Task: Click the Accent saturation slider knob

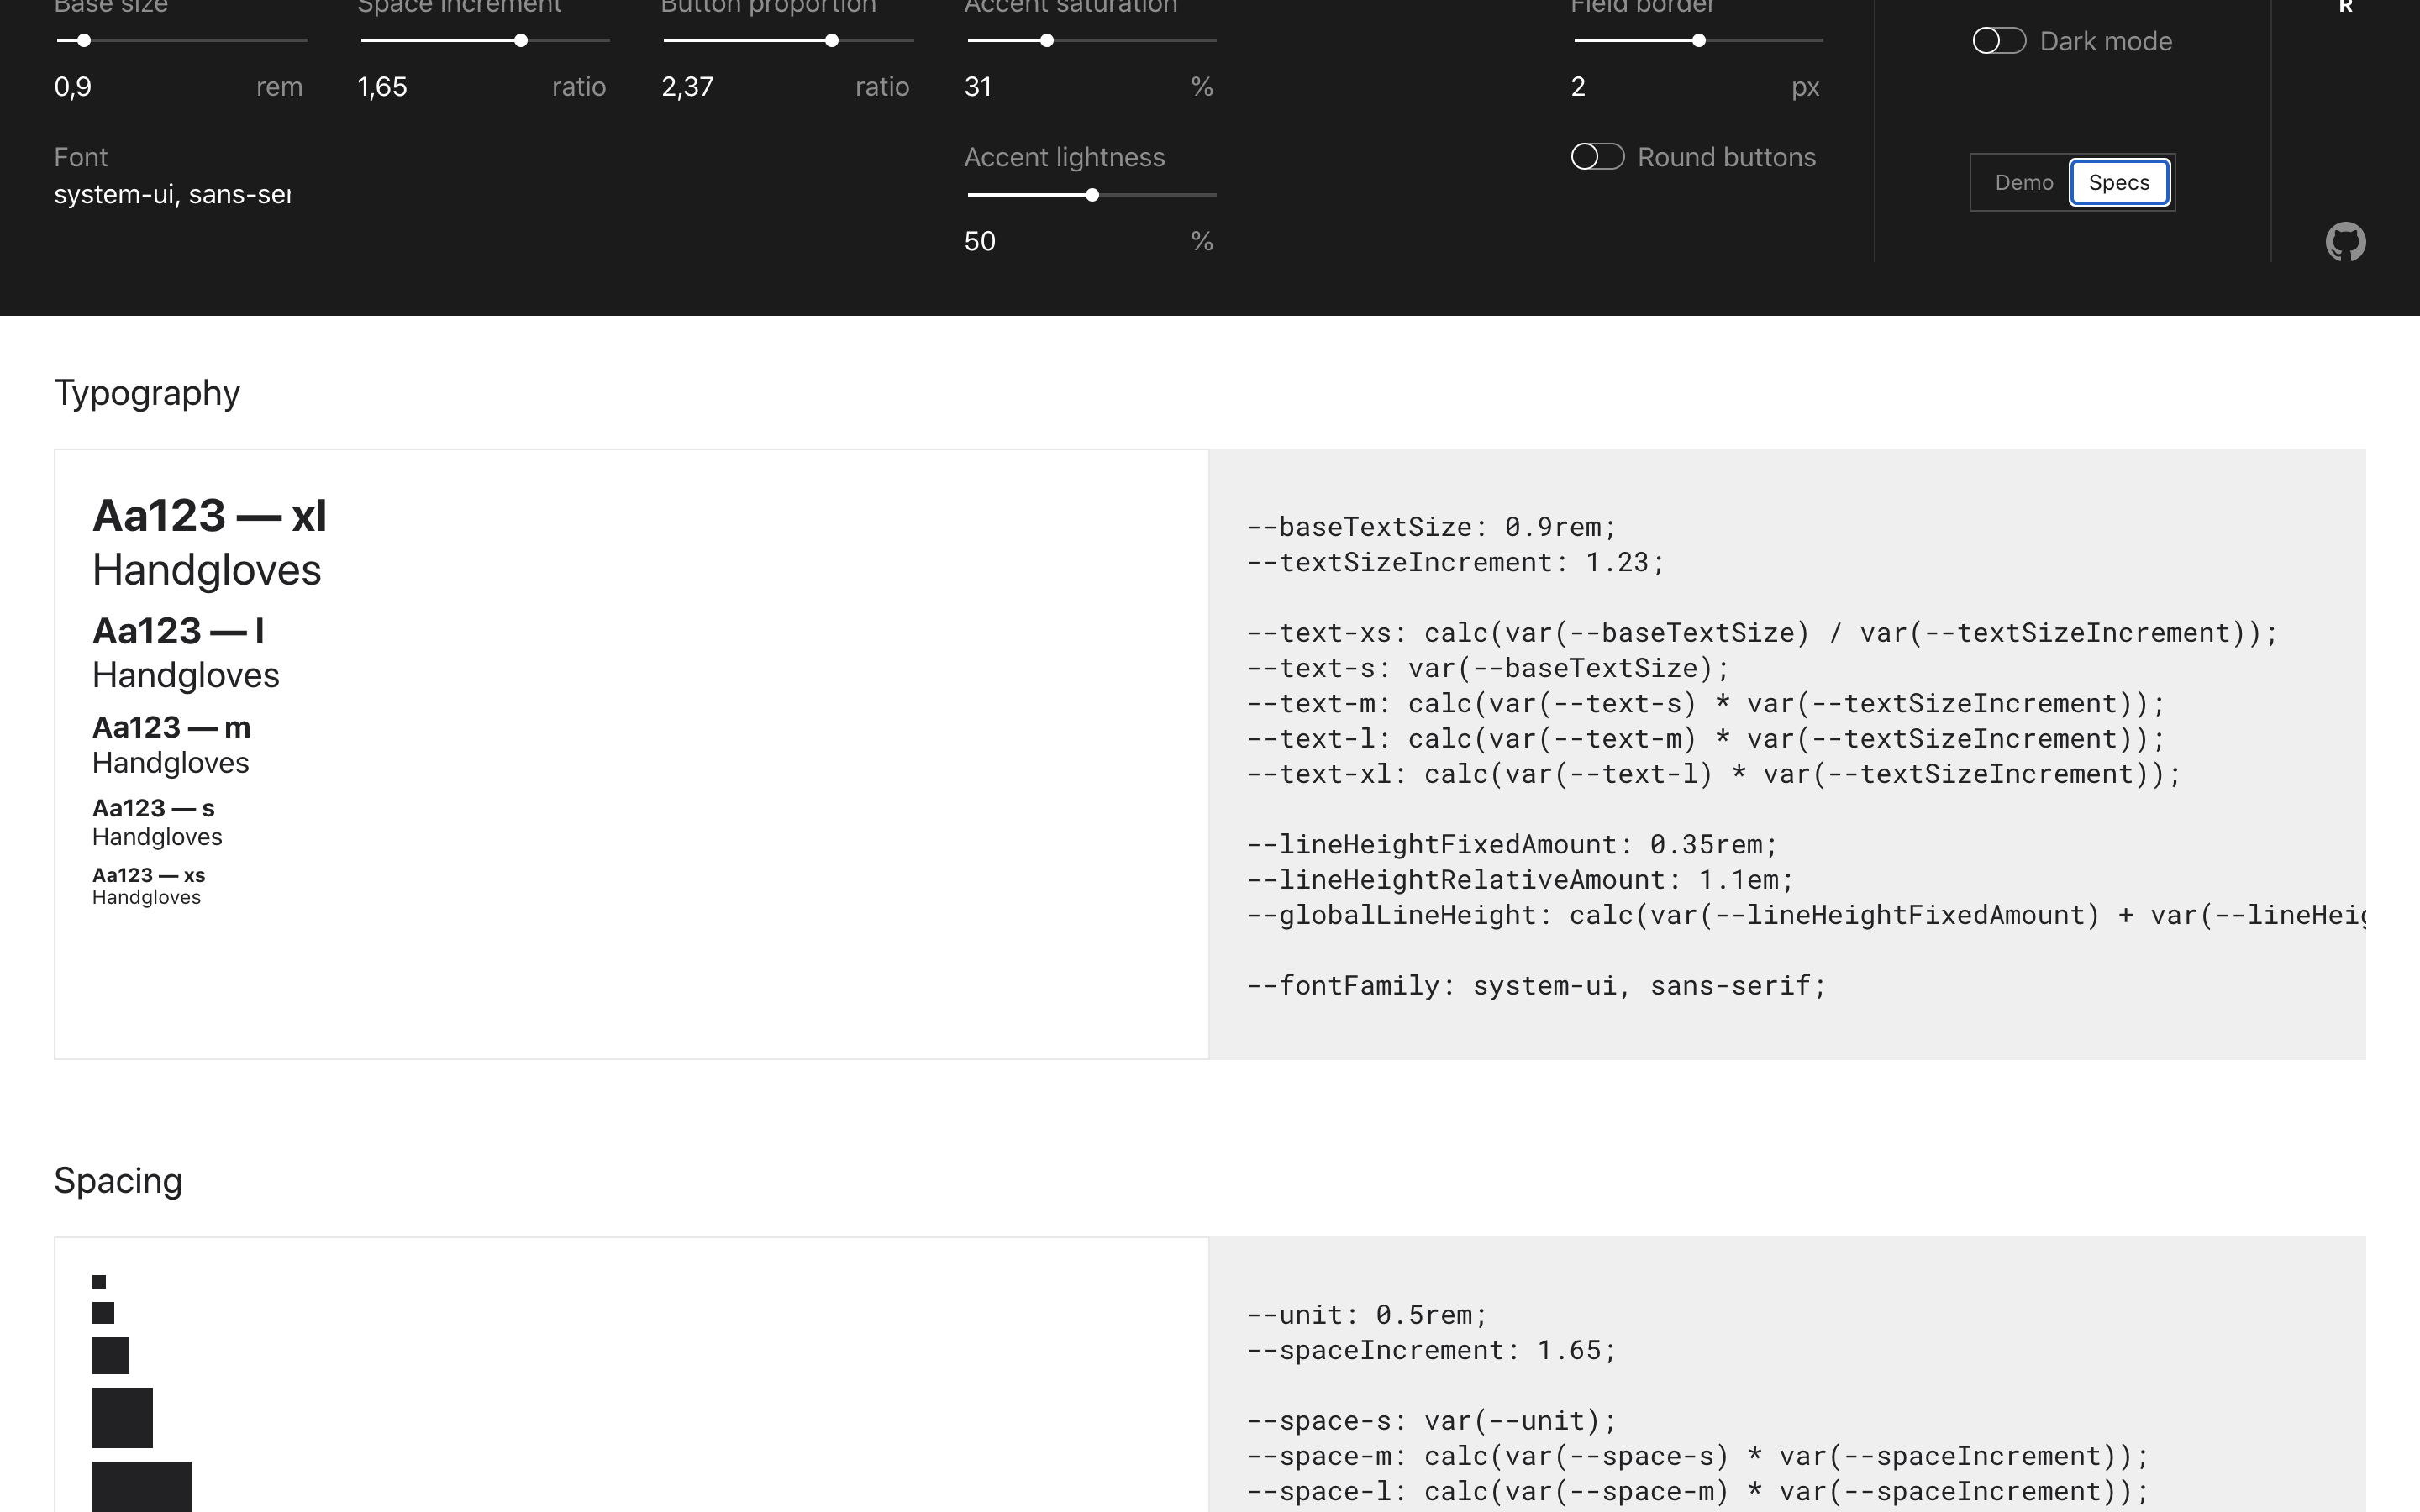Action: pyautogui.click(x=1047, y=41)
